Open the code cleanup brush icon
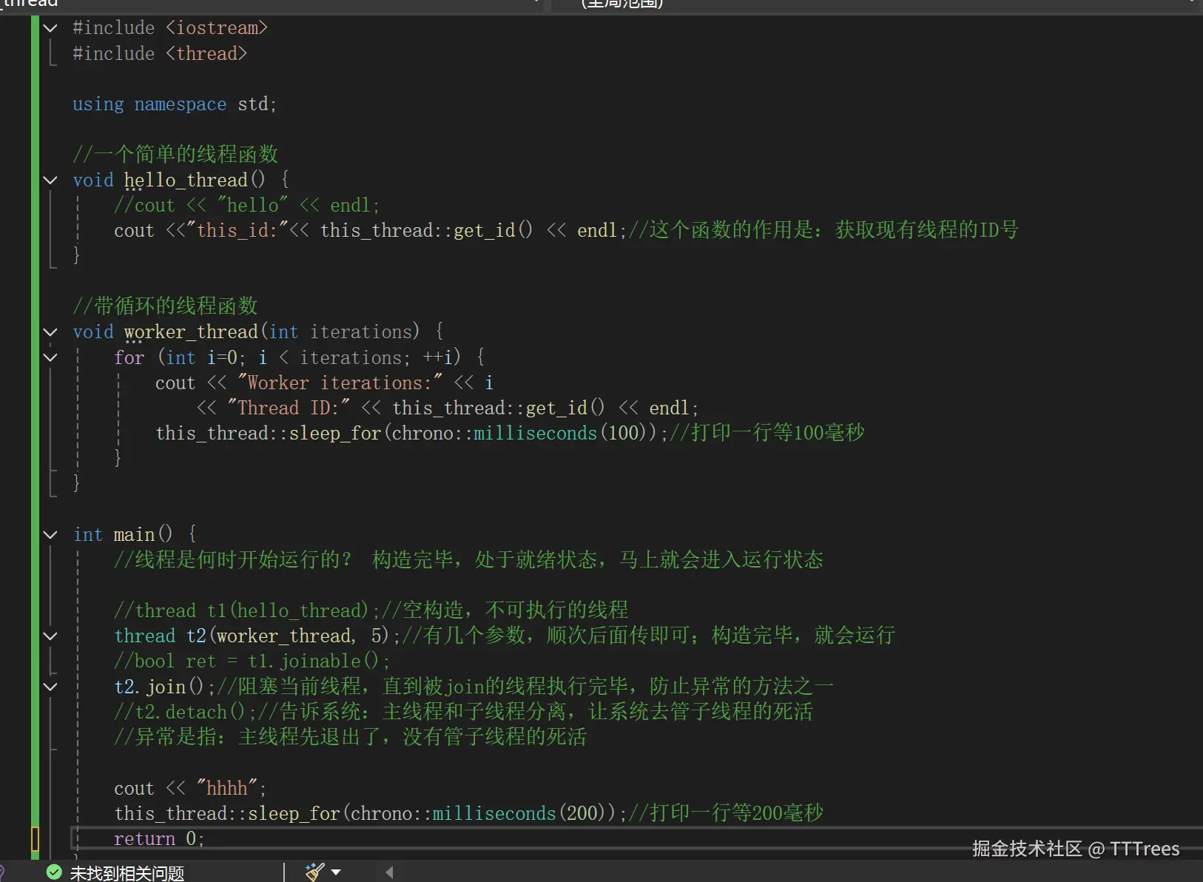Image resolution: width=1203 pixels, height=882 pixels. (x=314, y=872)
